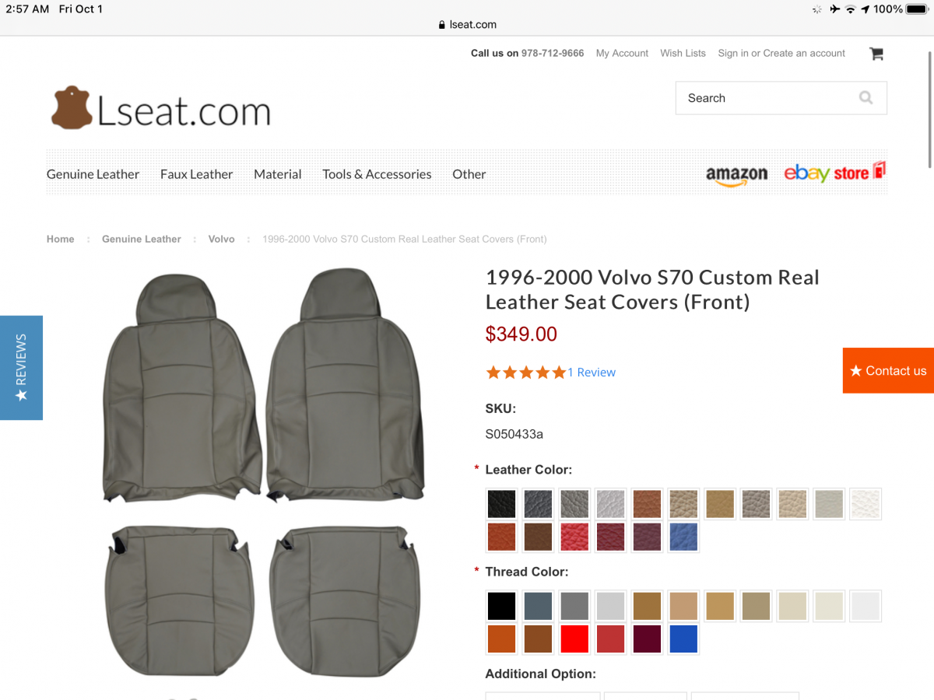Open the shopping cart icon
Image resolution: width=934 pixels, height=700 pixels.
point(876,54)
